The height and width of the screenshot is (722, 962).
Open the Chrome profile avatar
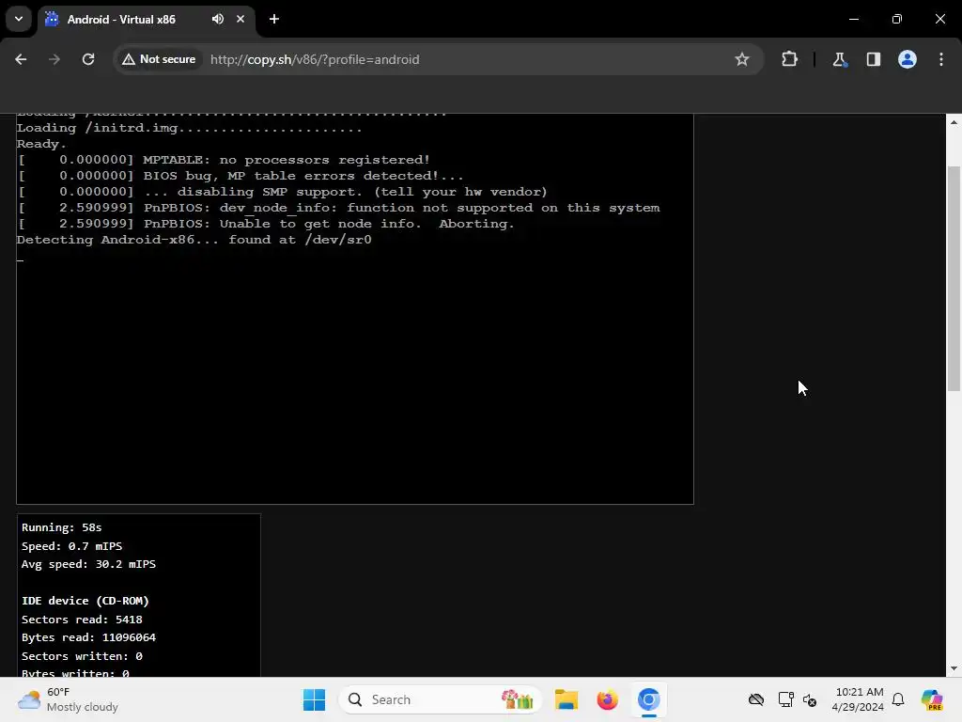coord(908,59)
